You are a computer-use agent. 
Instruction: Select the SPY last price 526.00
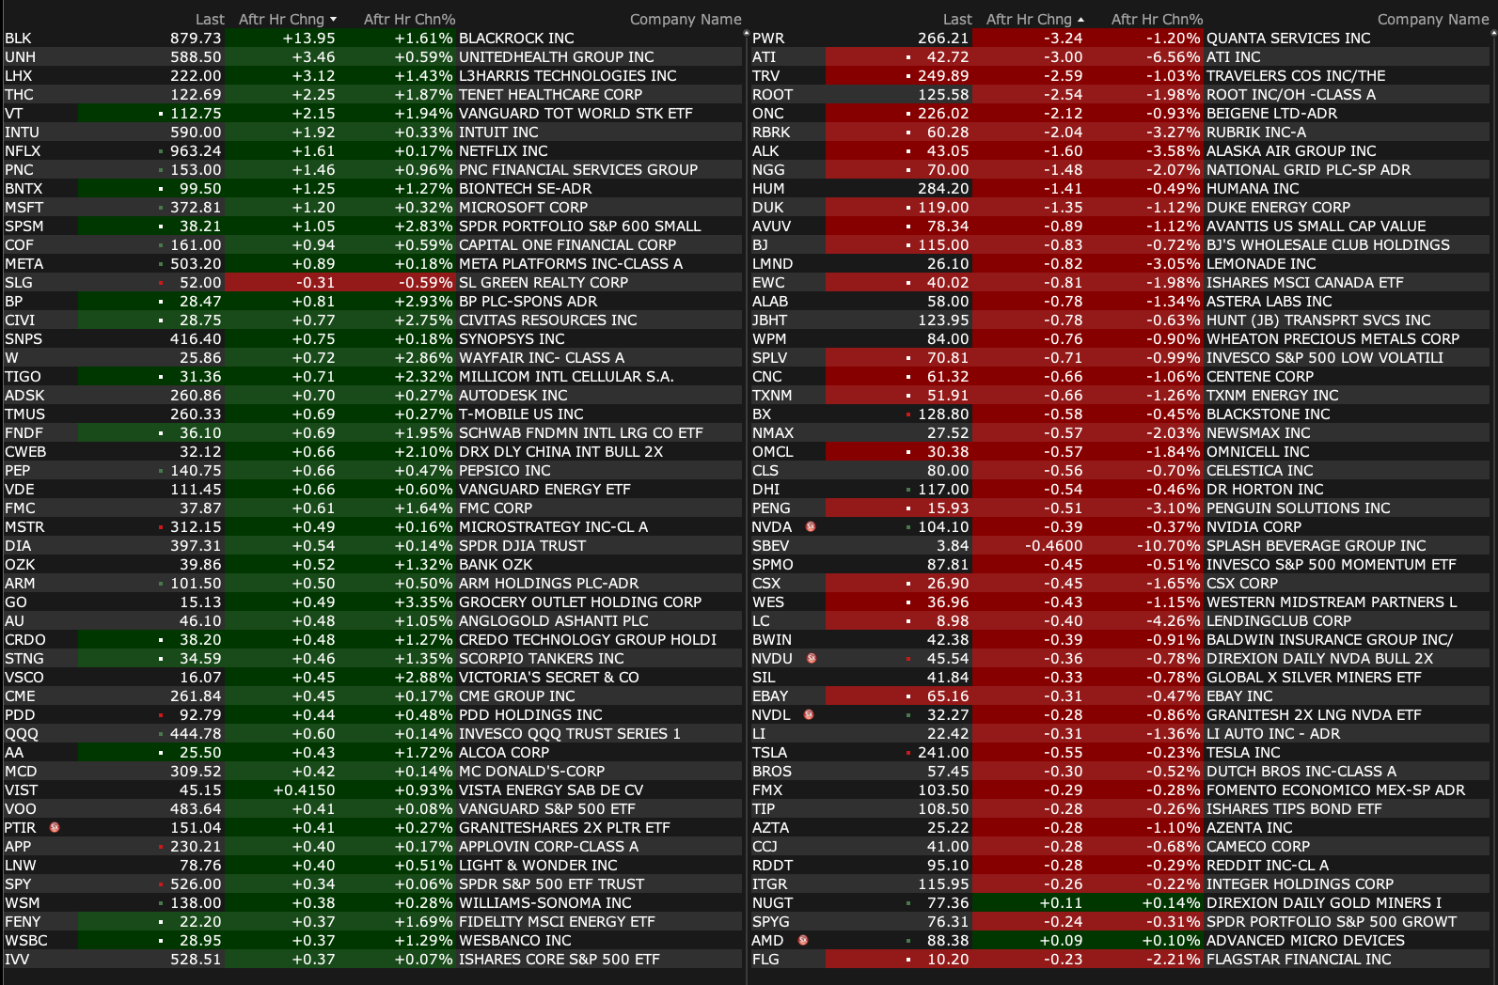196,884
